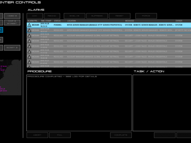Run the Script 3 control
Image resolution: width=191 pixels, height=143 pixels.
pyautogui.click(x=12, y=48)
